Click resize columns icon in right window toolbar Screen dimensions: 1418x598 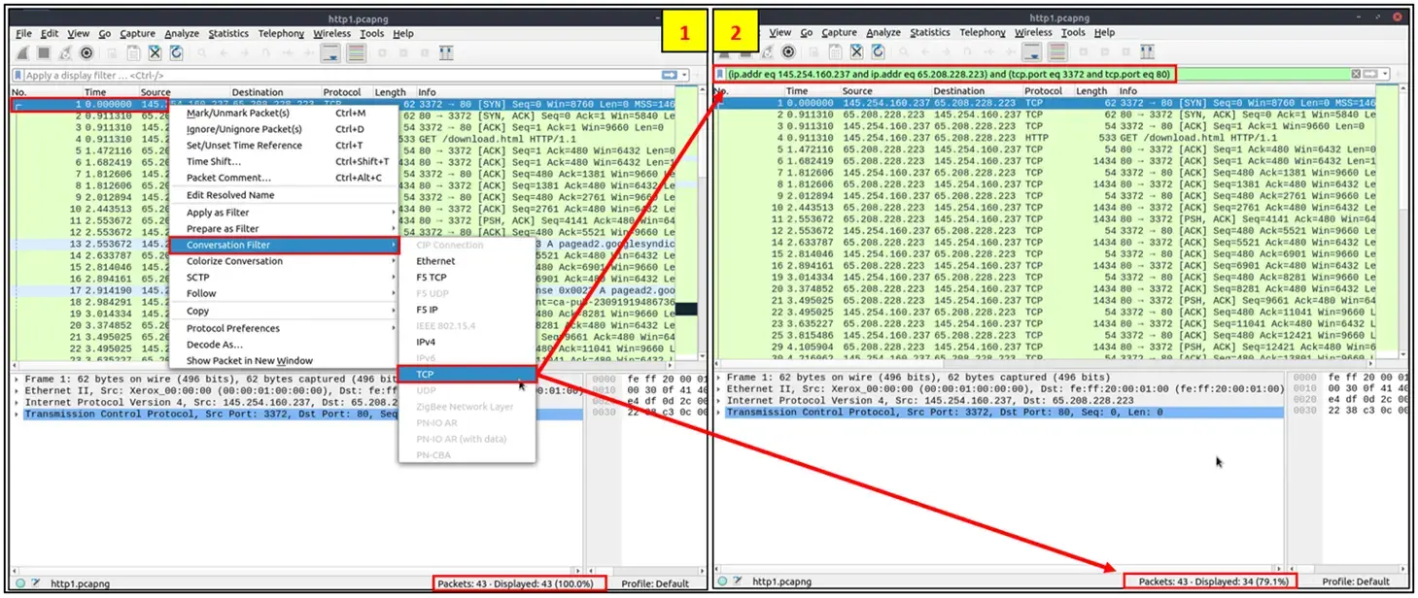1147,52
